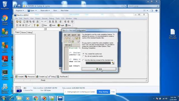This screenshot has height=101, width=179.
Task: Click the Goto Line toolbar icon
Action: [60, 22]
